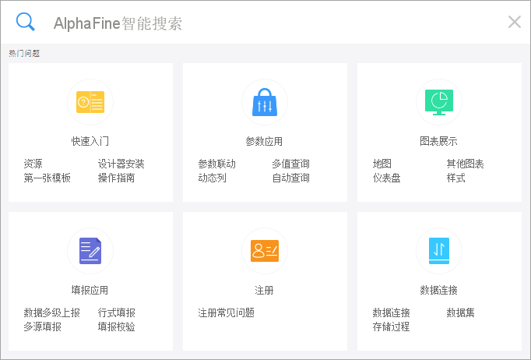Open the 数据多级上报 topic
Viewport: 531px width, 360px height.
tap(51, 313)
